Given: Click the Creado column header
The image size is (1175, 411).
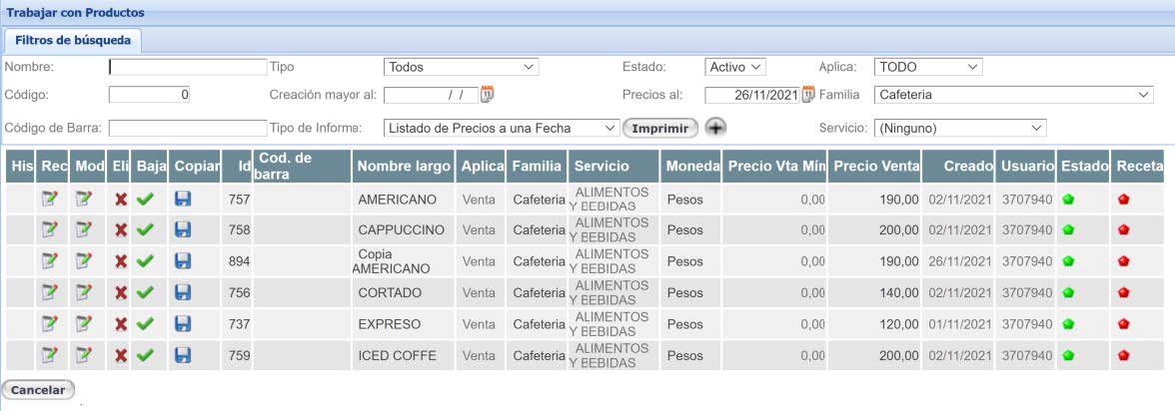Looking at the screenshot, I should 960,167.
